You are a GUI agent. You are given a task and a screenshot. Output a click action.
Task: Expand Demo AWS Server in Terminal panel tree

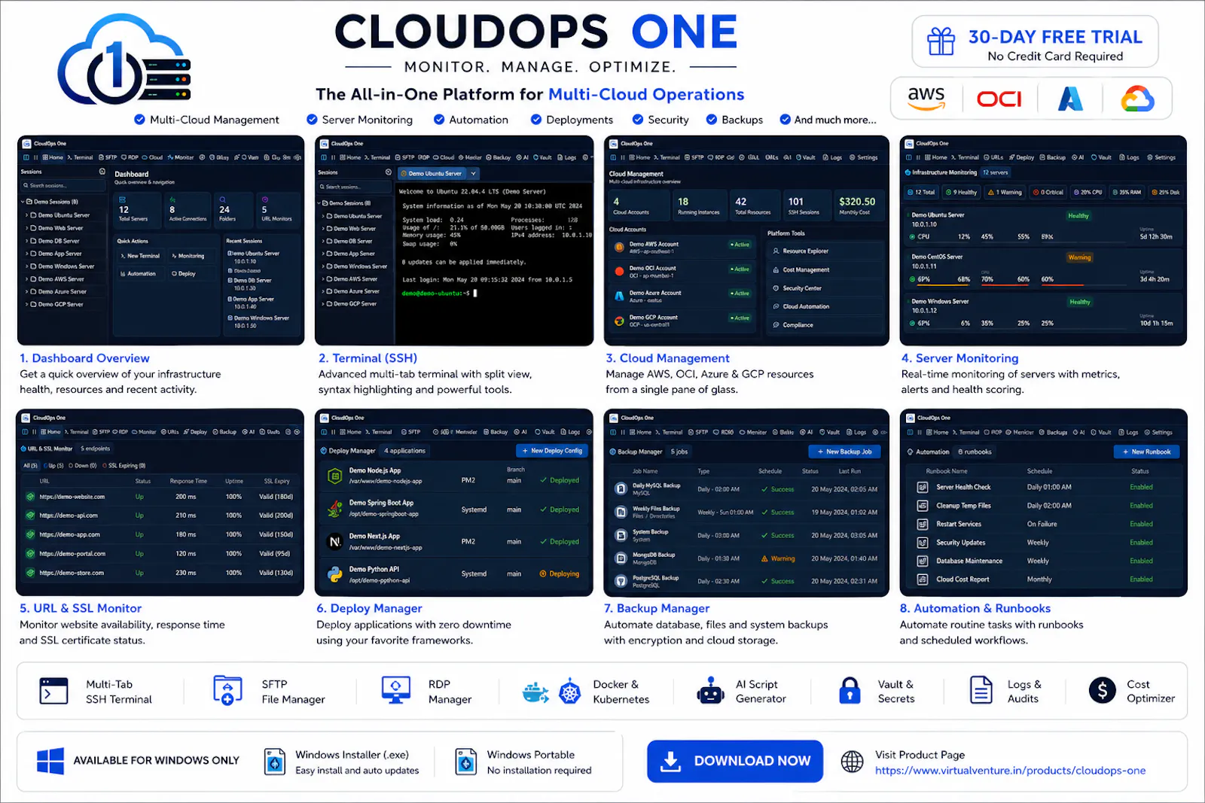(323, 278)
